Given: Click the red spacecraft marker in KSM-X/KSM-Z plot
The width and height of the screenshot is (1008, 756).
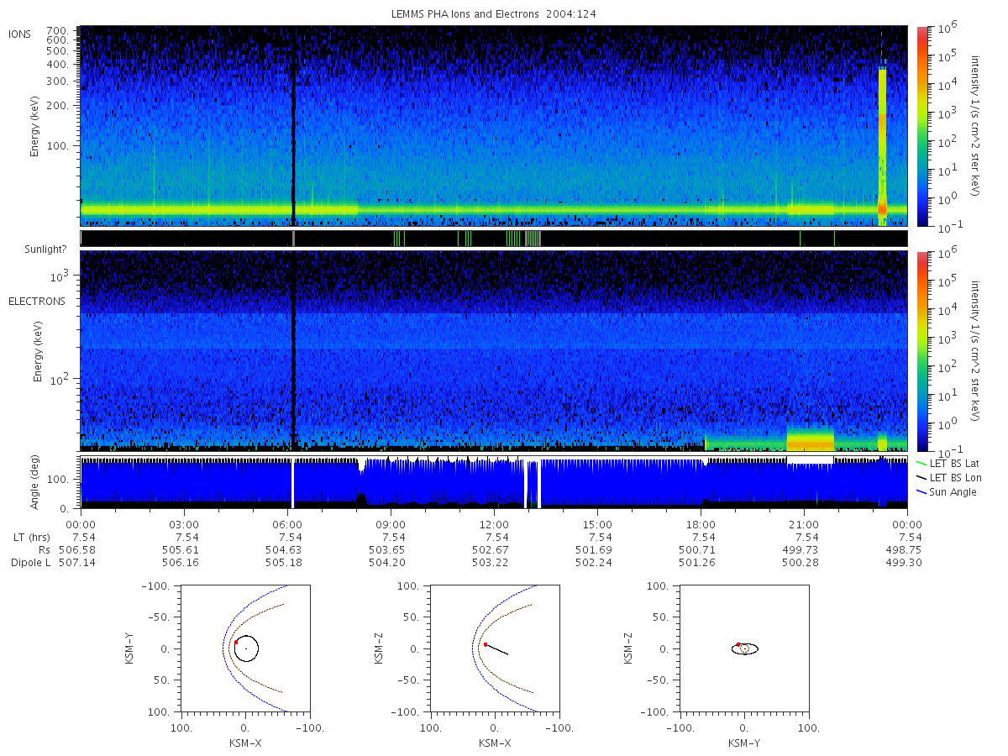Looking at the screenshot, I should [x=486, y=644].
